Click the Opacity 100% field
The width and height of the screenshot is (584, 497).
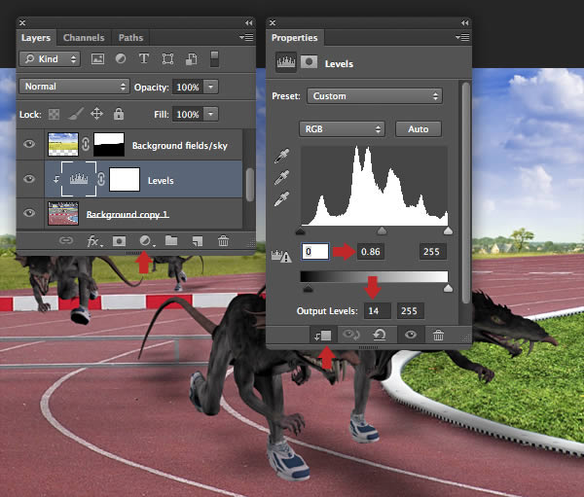(x=188, y=88)
